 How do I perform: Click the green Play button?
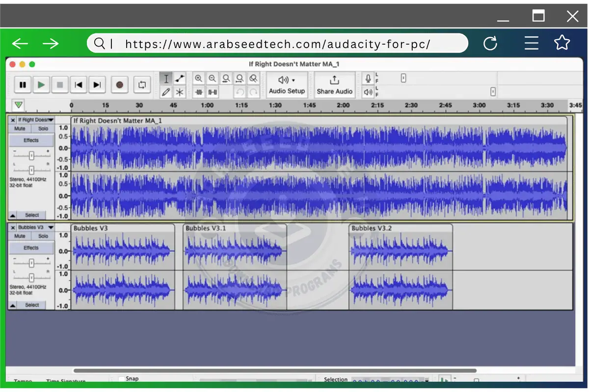[x=41, y=85]
